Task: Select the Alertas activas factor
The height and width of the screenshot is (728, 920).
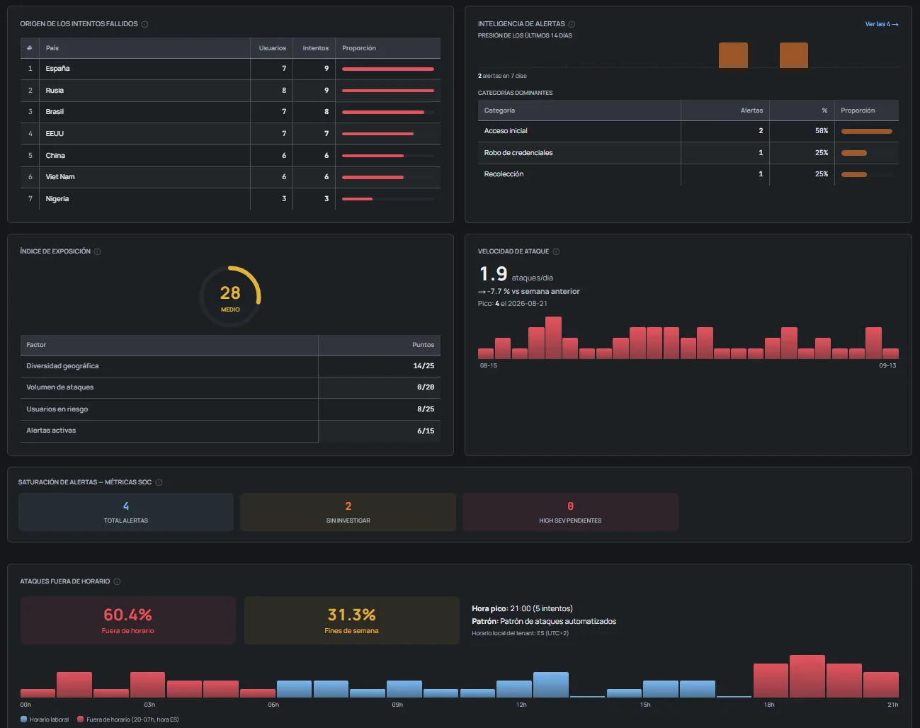Action: click(x=51, y=431)
